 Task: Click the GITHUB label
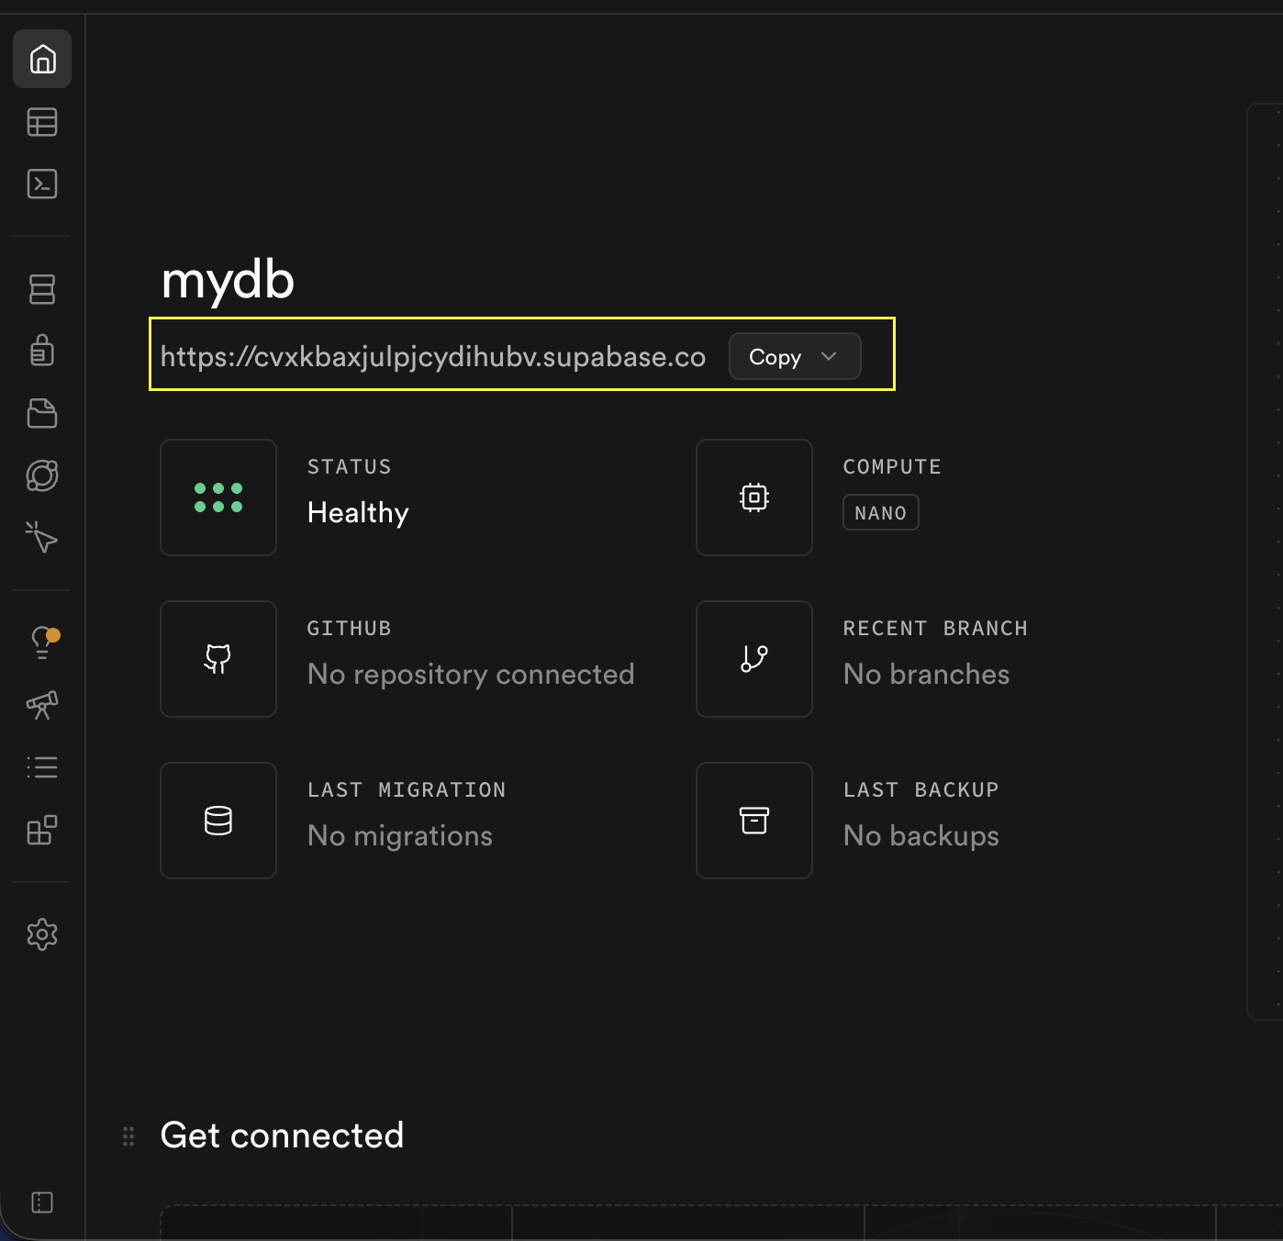[x=350, y=628]
